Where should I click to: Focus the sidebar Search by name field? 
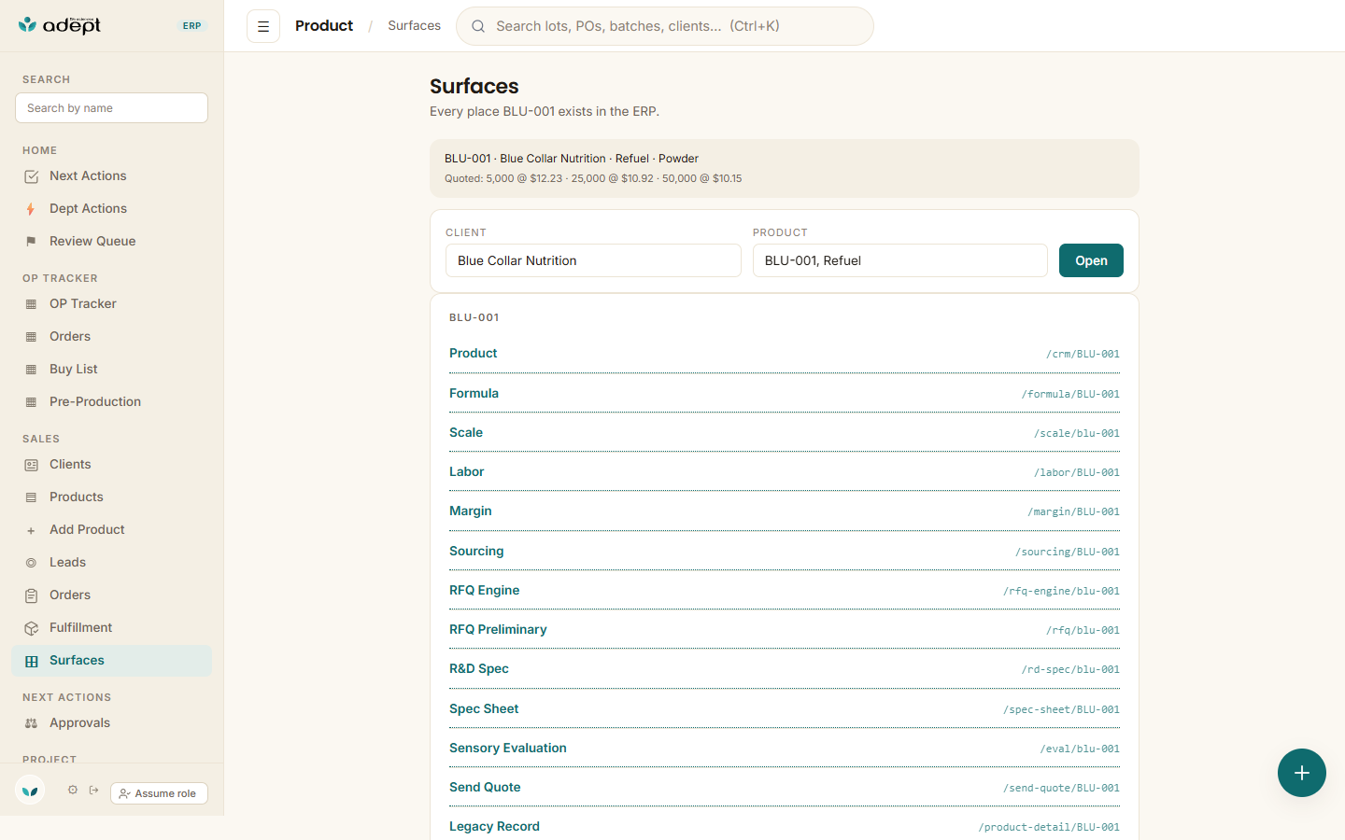pos(111,107)
